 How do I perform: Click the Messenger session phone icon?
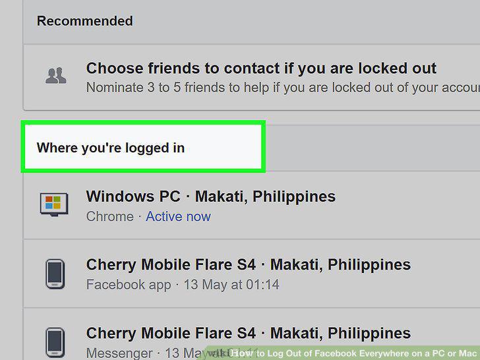(55, 343)
